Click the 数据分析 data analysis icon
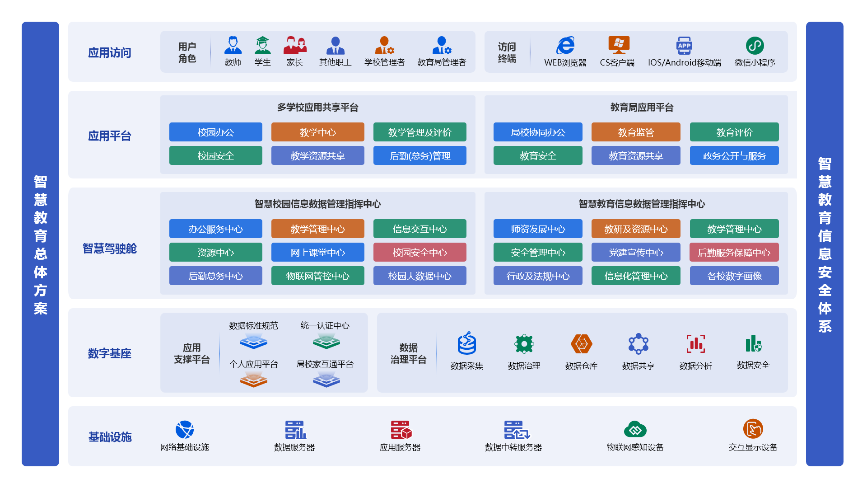The height and width of the screenshot is (488, 867). coord(695,344)
